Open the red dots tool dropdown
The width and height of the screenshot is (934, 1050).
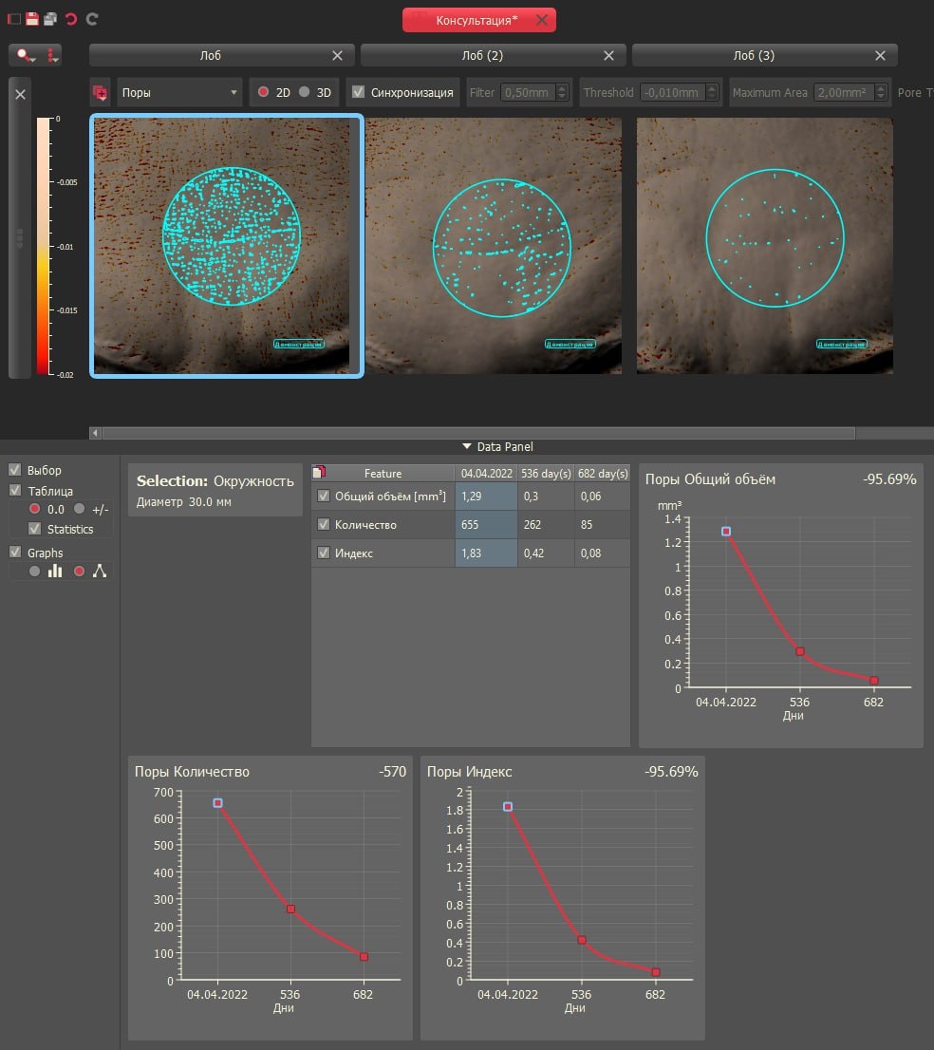52,55
